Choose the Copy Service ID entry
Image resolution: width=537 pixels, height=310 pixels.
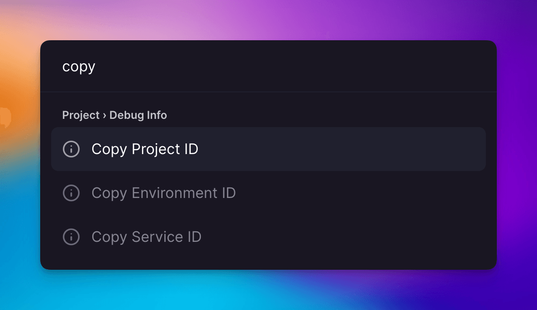[146, 237]
